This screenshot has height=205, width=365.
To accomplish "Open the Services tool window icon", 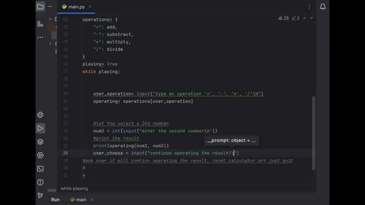I will tap(40, 155).
